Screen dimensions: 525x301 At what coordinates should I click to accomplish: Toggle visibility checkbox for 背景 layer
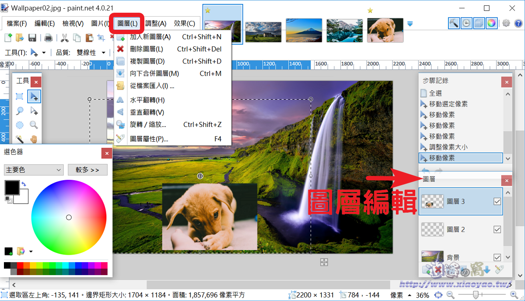[x=497, y=257]
